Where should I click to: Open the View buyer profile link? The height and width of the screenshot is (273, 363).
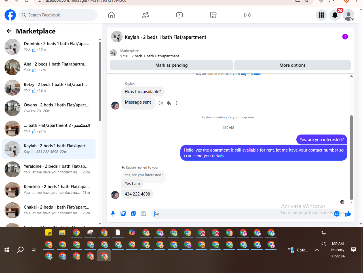click(x=246, y=74)
